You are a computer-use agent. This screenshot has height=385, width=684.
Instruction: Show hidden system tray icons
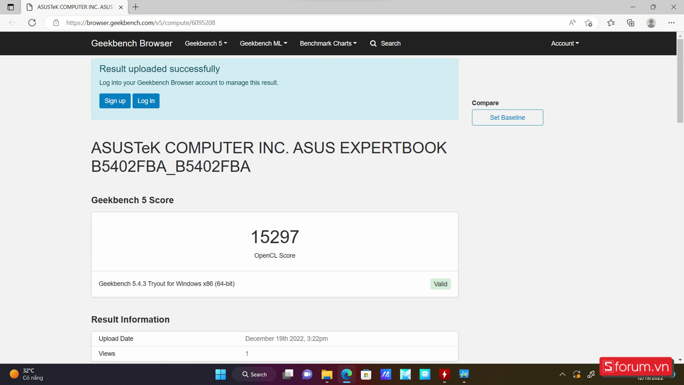tap(562, 374)
